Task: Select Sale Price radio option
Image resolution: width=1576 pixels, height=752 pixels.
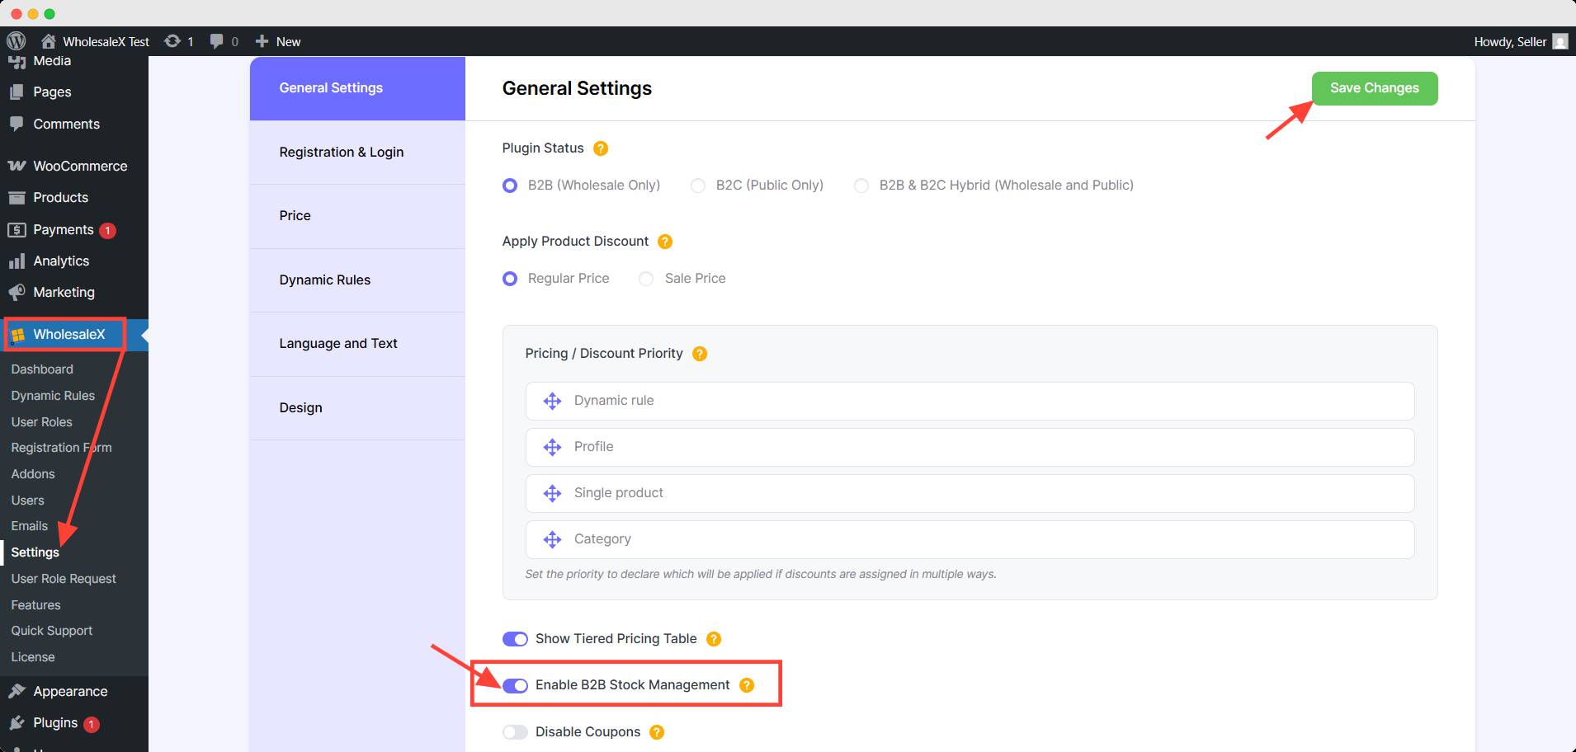Action: 646,279
